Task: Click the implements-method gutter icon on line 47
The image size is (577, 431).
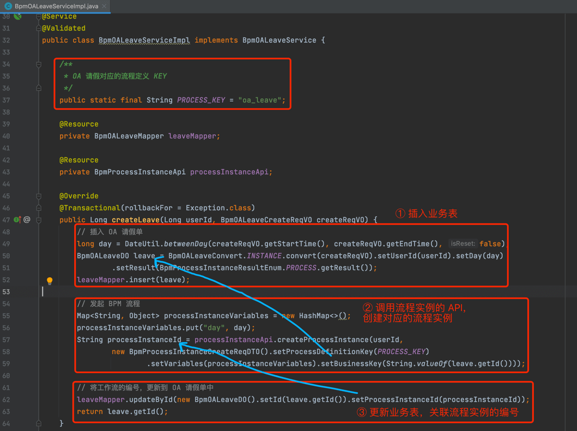Action: (17, 220)
